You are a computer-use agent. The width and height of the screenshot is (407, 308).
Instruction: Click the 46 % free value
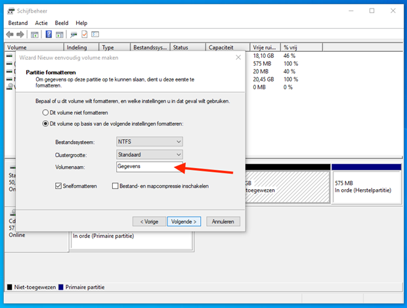289,56
